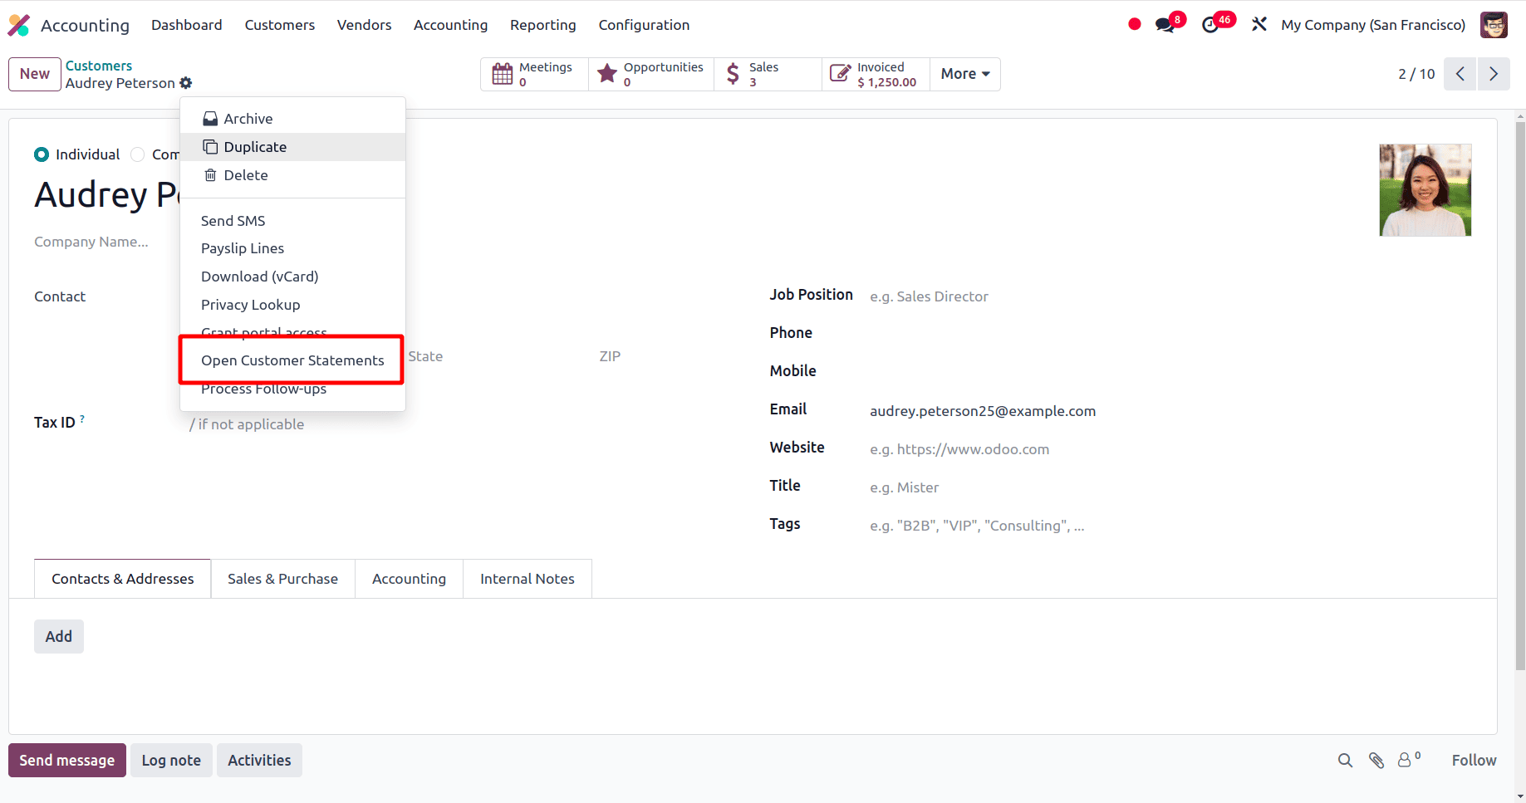Switch to the Accounting notebook tab
The width and height of the screenshot is (1526, 803).
pyautogui.click(x=409, y=579)
